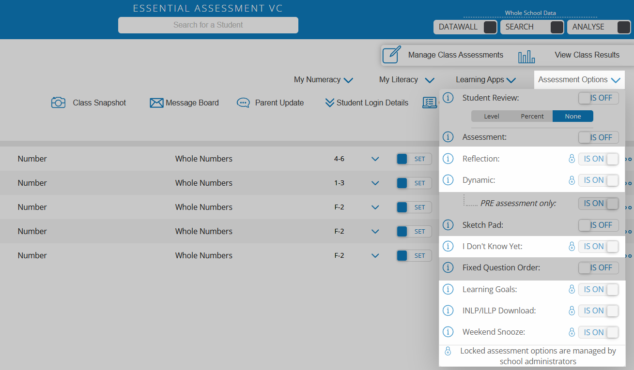
Task: Toggle the Weekend Snooze switch
Action: pos(598,332)
